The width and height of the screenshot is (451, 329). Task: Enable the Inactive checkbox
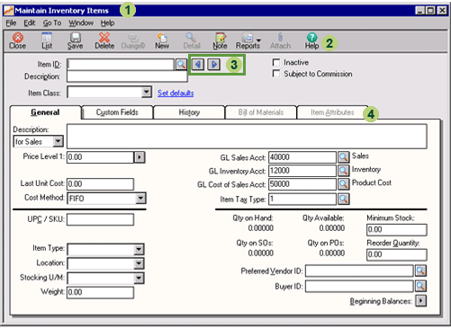click(276, 62)
